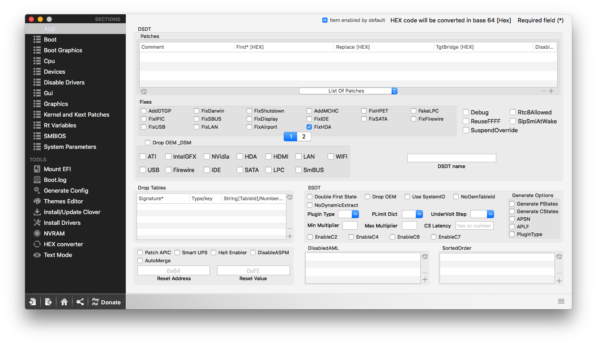
Task: Click the home icon in bottom bar
Action: (x=64, y=302)
